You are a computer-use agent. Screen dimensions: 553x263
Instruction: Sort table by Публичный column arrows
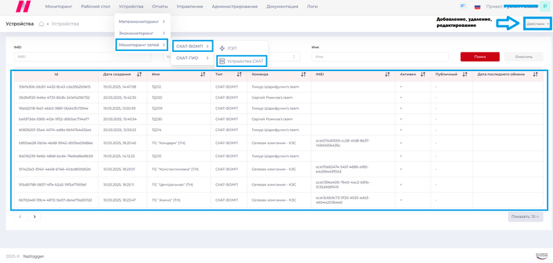click(465, 75)
